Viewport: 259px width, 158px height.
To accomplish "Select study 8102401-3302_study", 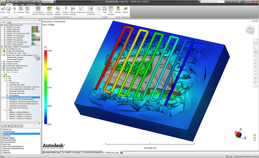I will 13,29.
